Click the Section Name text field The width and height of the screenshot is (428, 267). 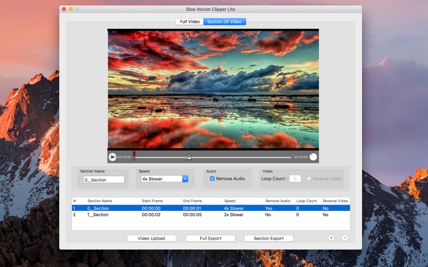(104, 180)
